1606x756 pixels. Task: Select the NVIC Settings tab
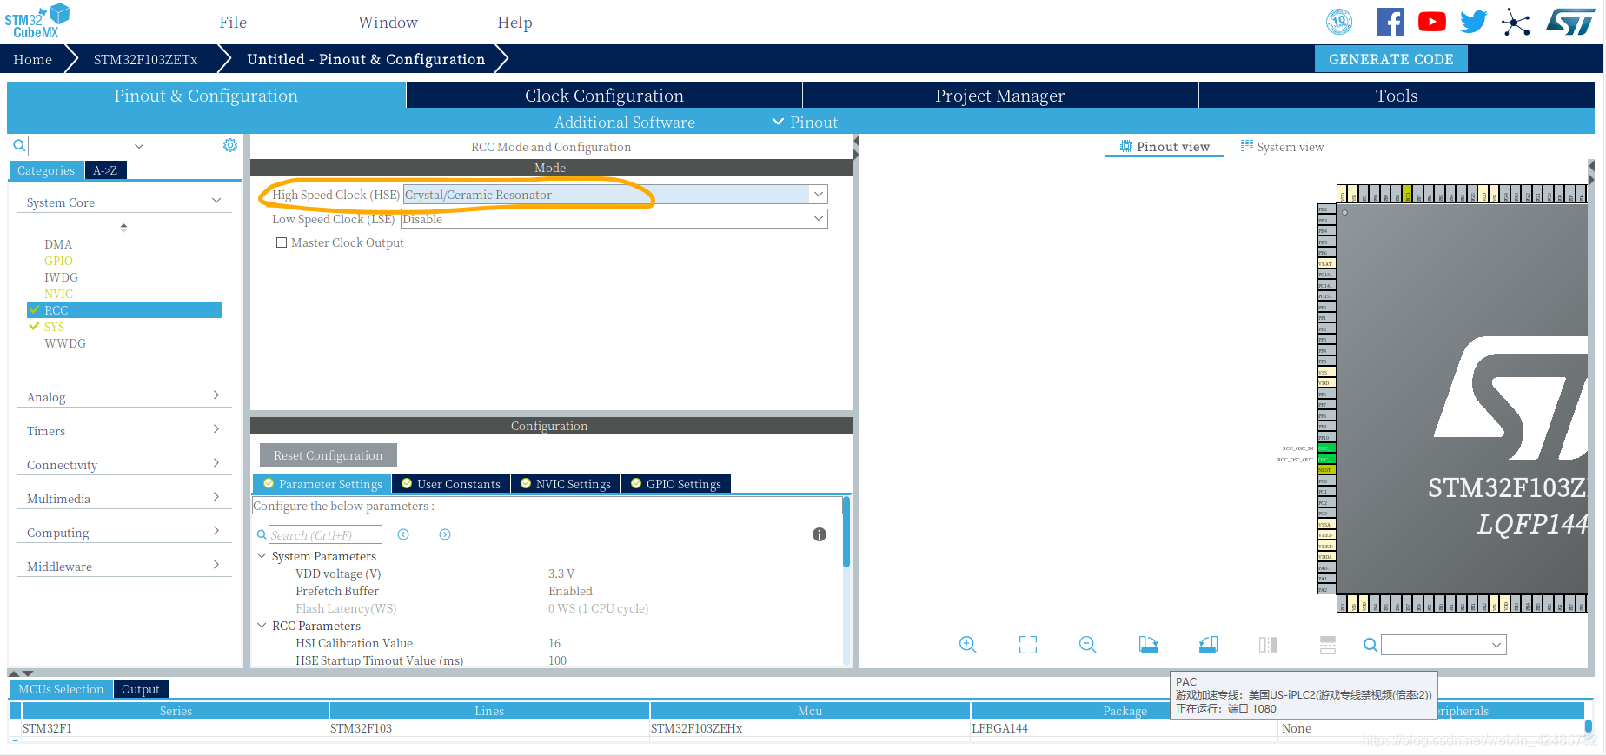pos(565,484)
